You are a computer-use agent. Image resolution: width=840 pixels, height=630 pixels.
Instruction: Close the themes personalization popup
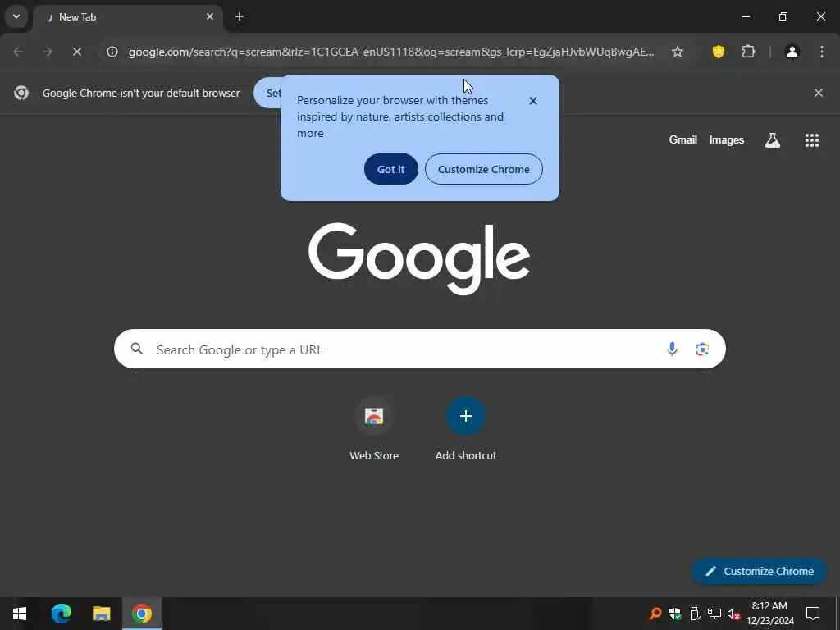click(533, 101)
